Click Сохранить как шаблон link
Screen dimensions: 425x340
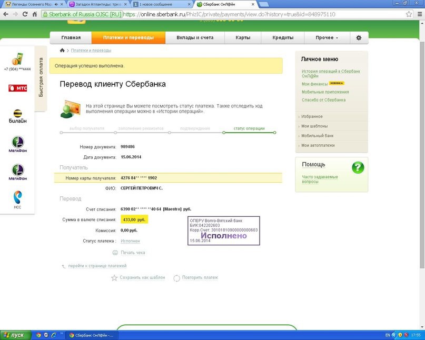tap(142, 277)
